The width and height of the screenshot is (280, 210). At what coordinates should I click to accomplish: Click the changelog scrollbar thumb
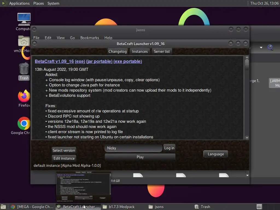tap(247, 65)
